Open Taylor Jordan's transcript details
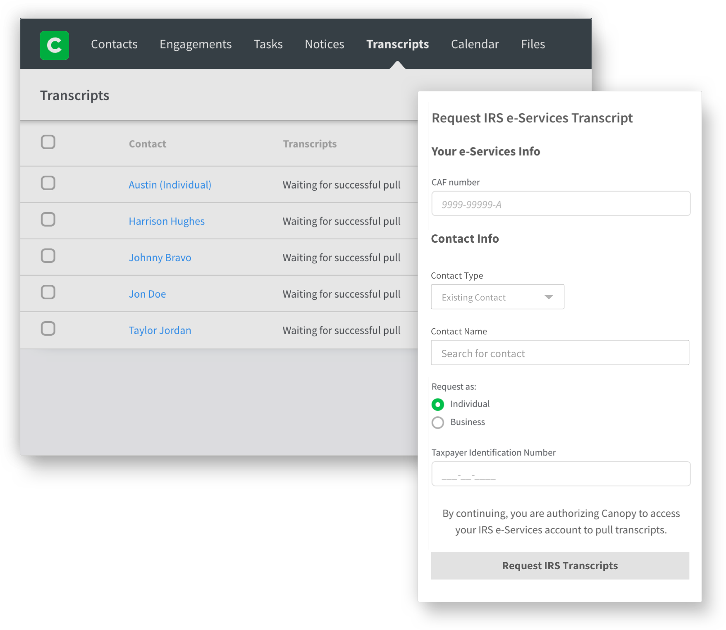The height and width of the screenshot is (630, 726). [160, 330]
